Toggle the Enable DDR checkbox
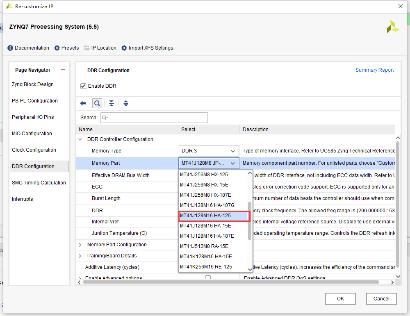 [x=83, y=86]
